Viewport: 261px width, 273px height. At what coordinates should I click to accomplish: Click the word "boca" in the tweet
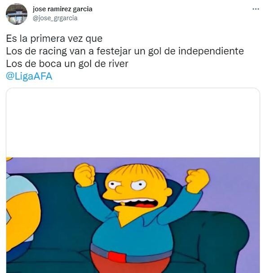(x=50, y=63)
